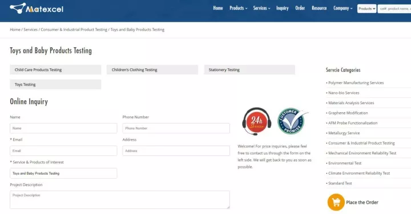Focus the Name input field
This screenshot has height=214, width=411.
tap(63, 128)
